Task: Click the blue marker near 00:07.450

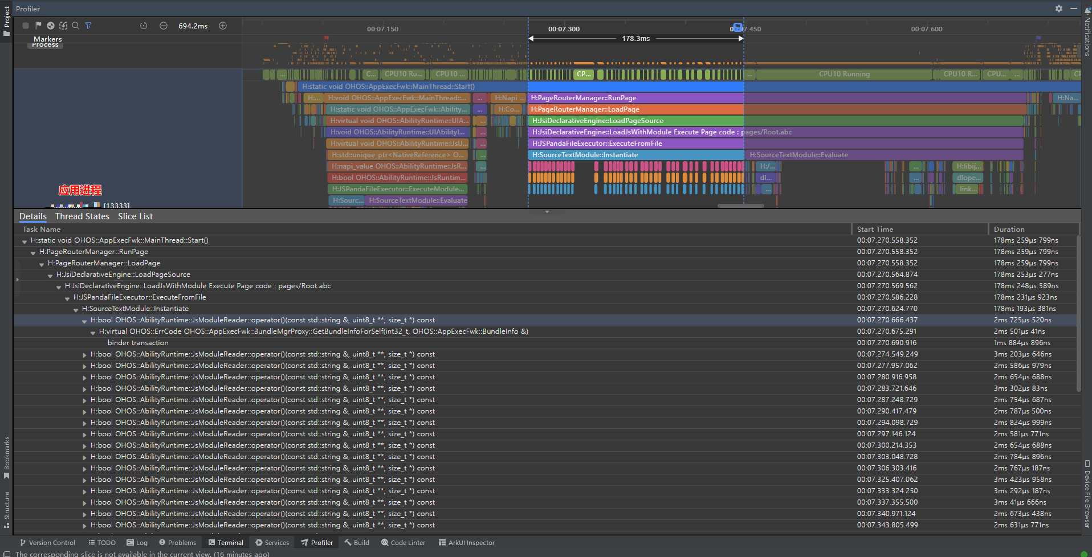Action: [x=737, y=27]
